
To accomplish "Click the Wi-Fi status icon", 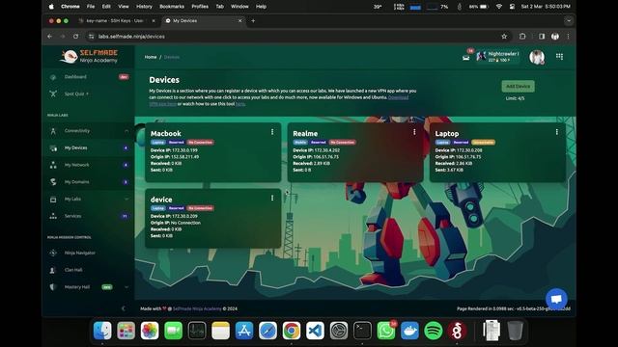I will [499, 7].
